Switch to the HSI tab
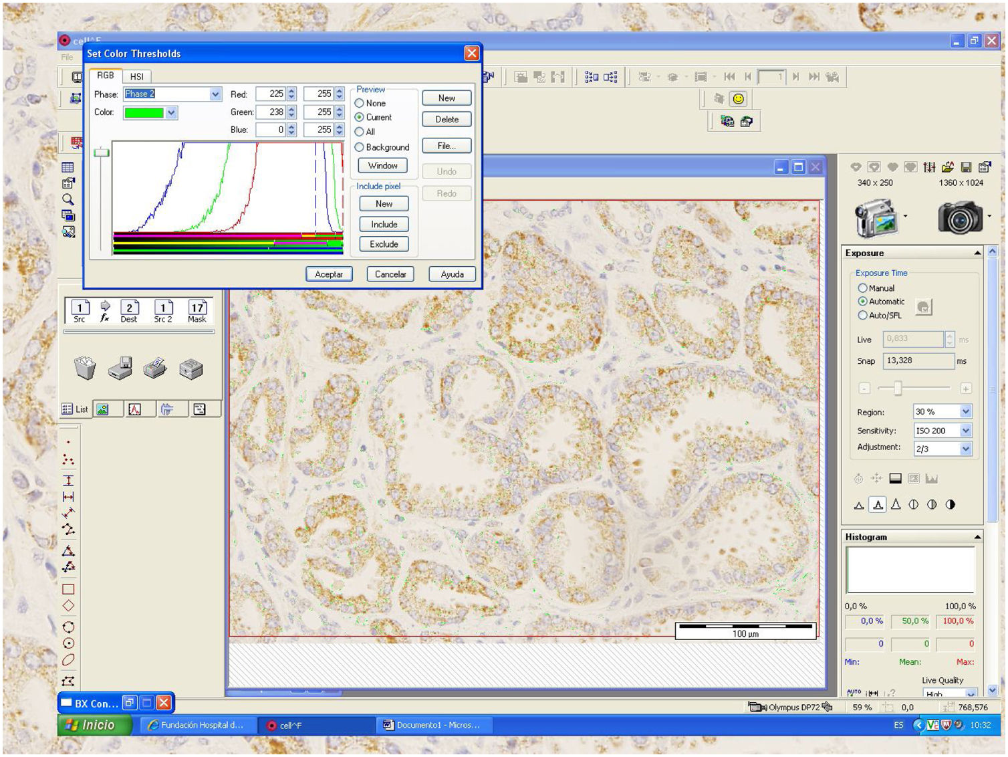 coord(136,76)
